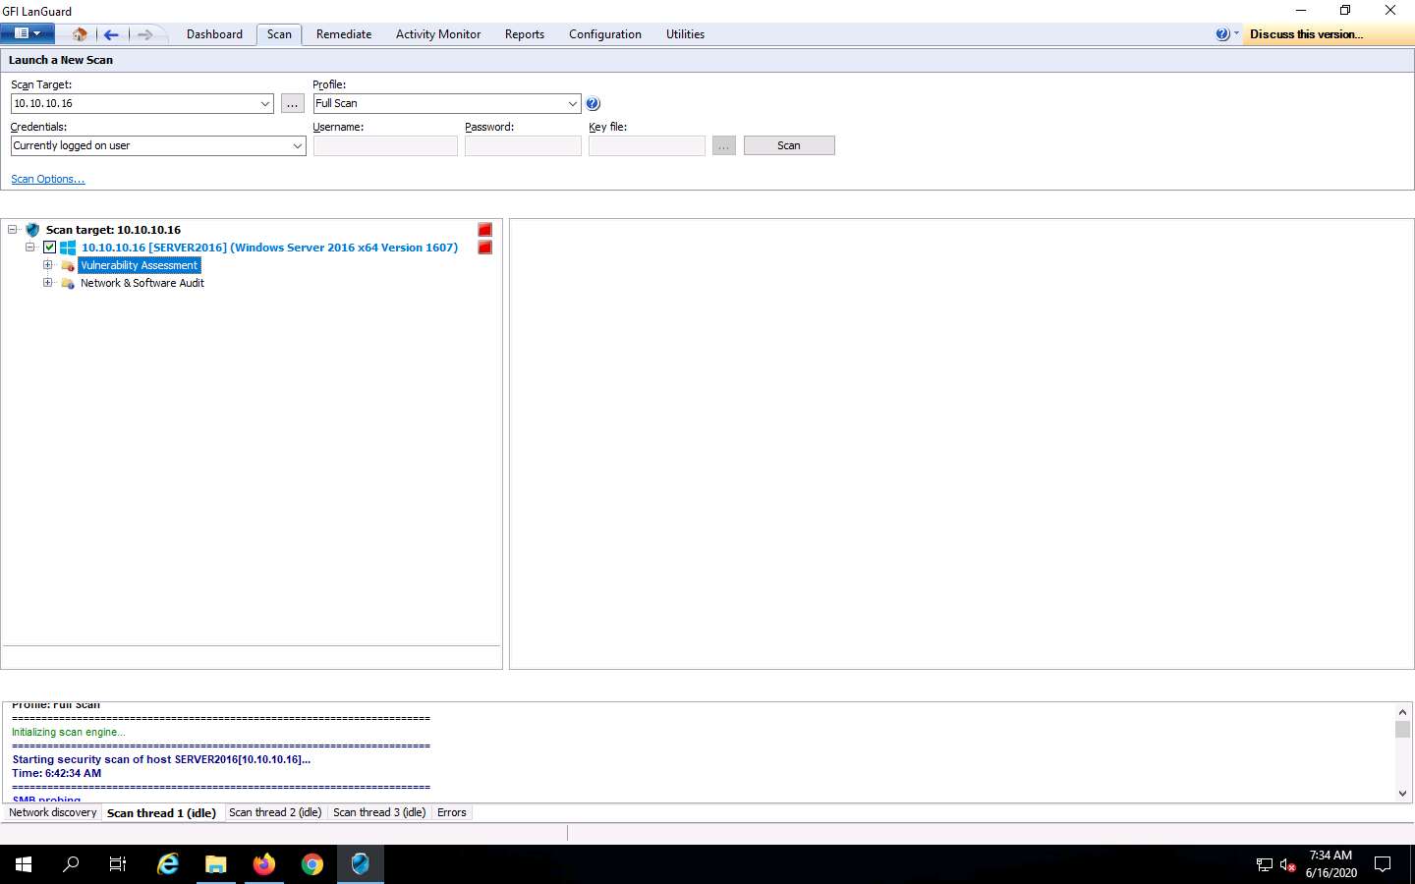Click the Network & Software Audit folder icon
This screenshot has width=1415, height=884.
[x=68, y=283]
